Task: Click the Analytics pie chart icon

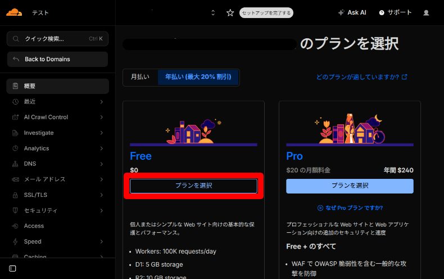Action: tap(15, 148)
